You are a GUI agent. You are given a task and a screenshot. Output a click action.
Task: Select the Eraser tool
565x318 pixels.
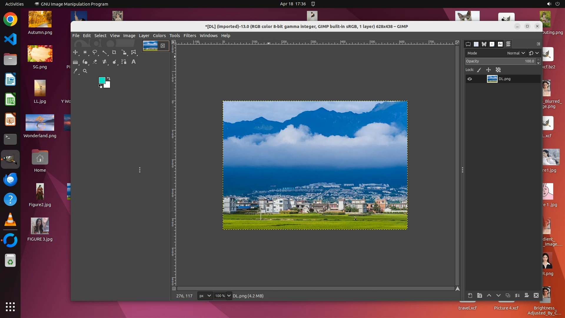(x=95, y=62)
